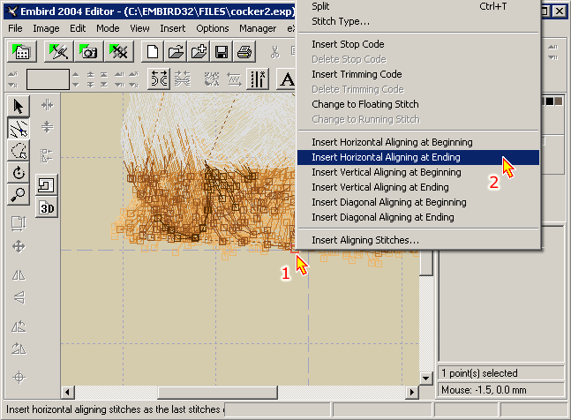Click the join objects toolbar icon
The width and height of the screenshot is (571, 420).
(183, 79)
